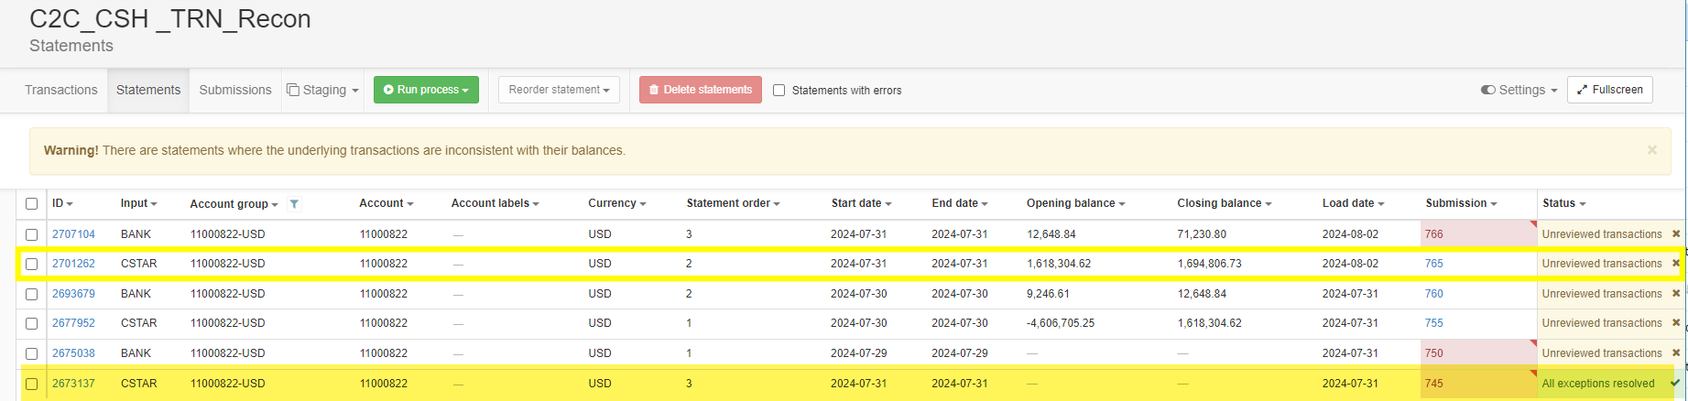Click the X status icon in row 2707104
The height and width of the screenshot is (401, 1688).
tap(1676, 233)
